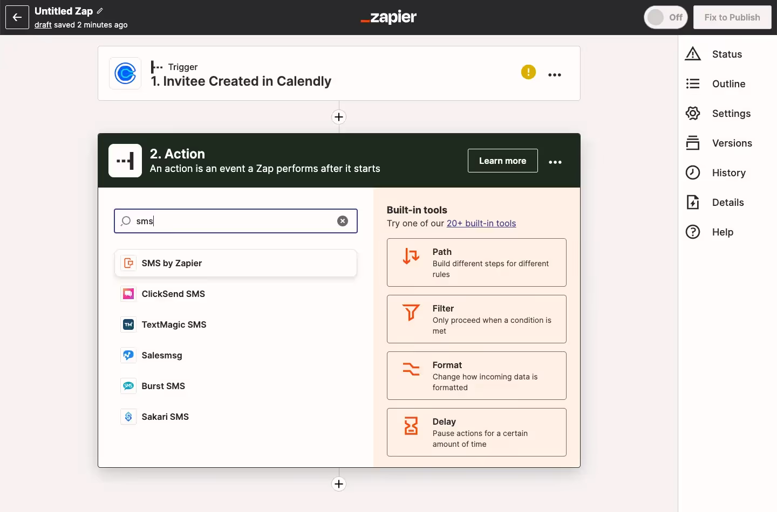This screenshot has height=512, width=777.
Task: Open the Calendly trigger app icon
Action: [125, 73]
